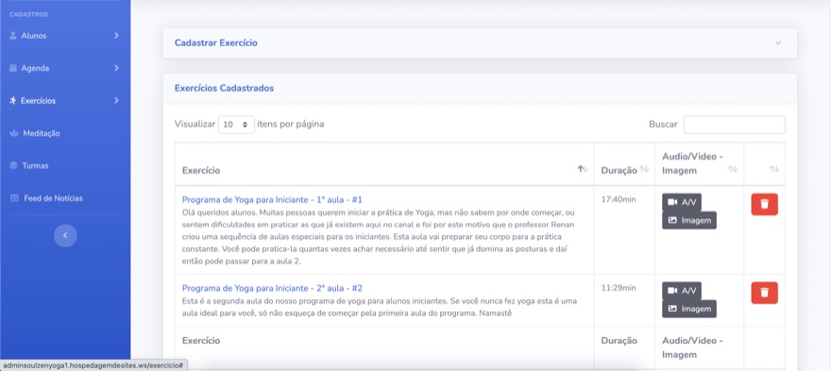
Task: Expand the Alunos sidebar submenu arrow
Action: pos(116,36)
